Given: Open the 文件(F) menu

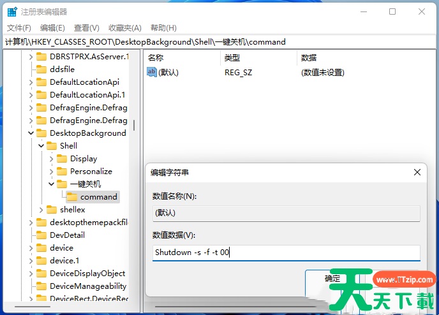Looking at the screenshot, I should point(19,28).
